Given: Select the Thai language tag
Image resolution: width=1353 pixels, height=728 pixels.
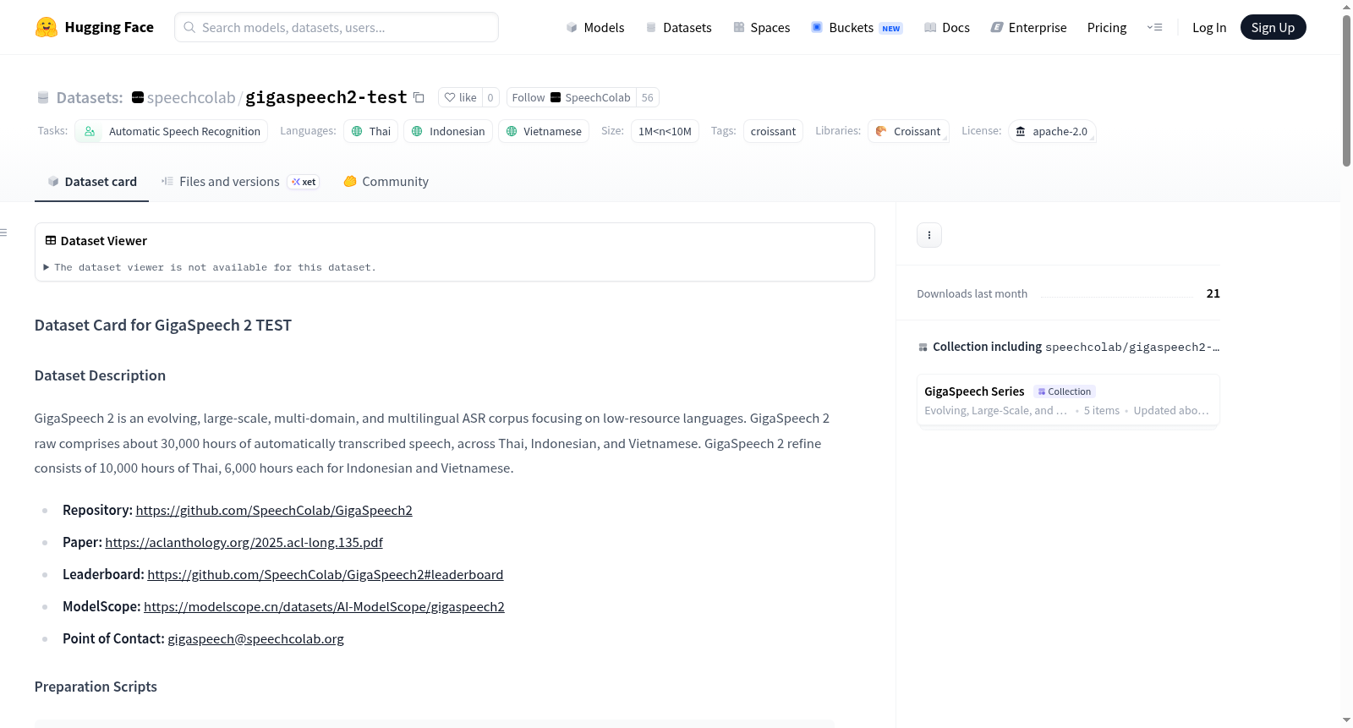Looking at the screenshot, I should pos(371,131).
